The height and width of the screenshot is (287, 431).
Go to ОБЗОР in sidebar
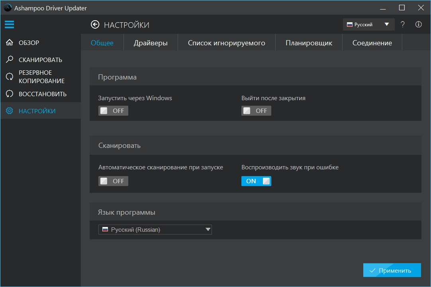point(41,43)
